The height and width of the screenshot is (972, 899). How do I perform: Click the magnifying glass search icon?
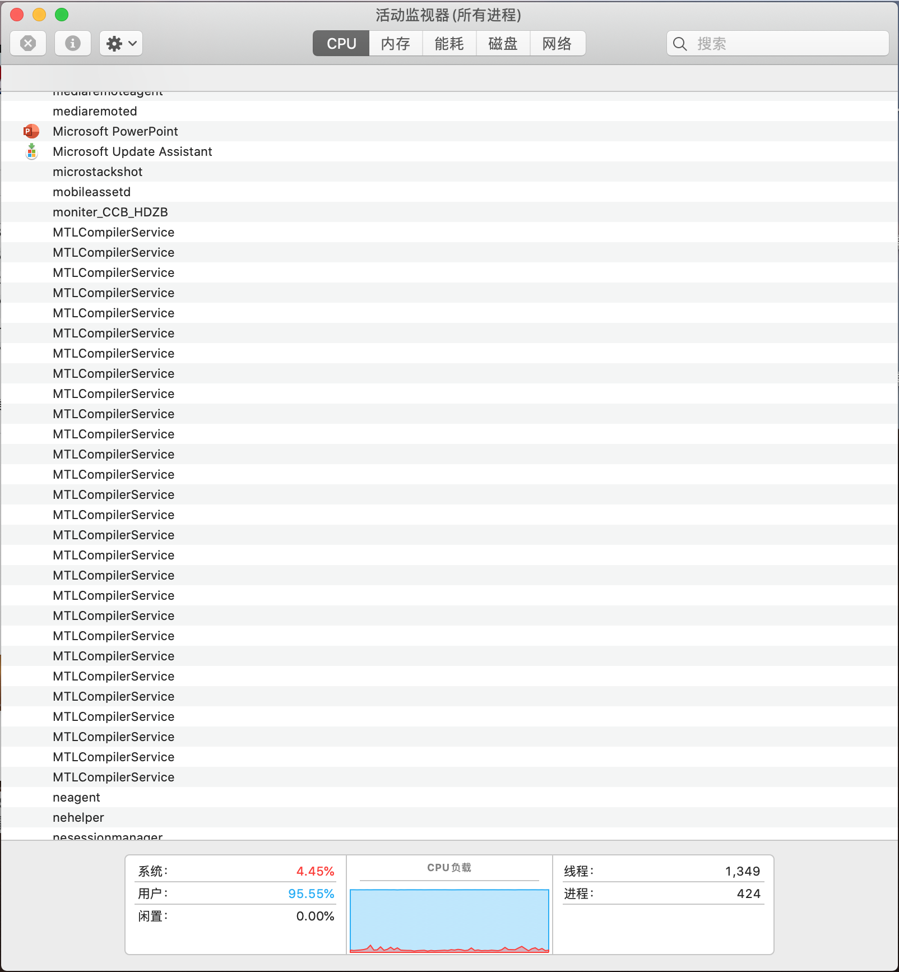pos(680,44)
